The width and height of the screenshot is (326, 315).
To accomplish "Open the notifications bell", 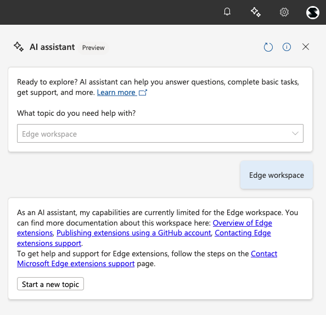I will click(x=227, y=12).
